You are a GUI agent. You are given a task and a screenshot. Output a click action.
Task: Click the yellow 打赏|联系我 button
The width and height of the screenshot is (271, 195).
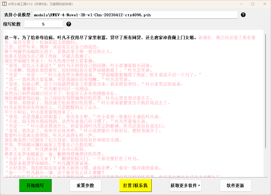pos(135,185)
